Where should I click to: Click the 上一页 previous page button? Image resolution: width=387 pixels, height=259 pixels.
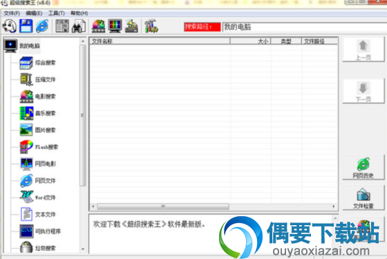364,49
